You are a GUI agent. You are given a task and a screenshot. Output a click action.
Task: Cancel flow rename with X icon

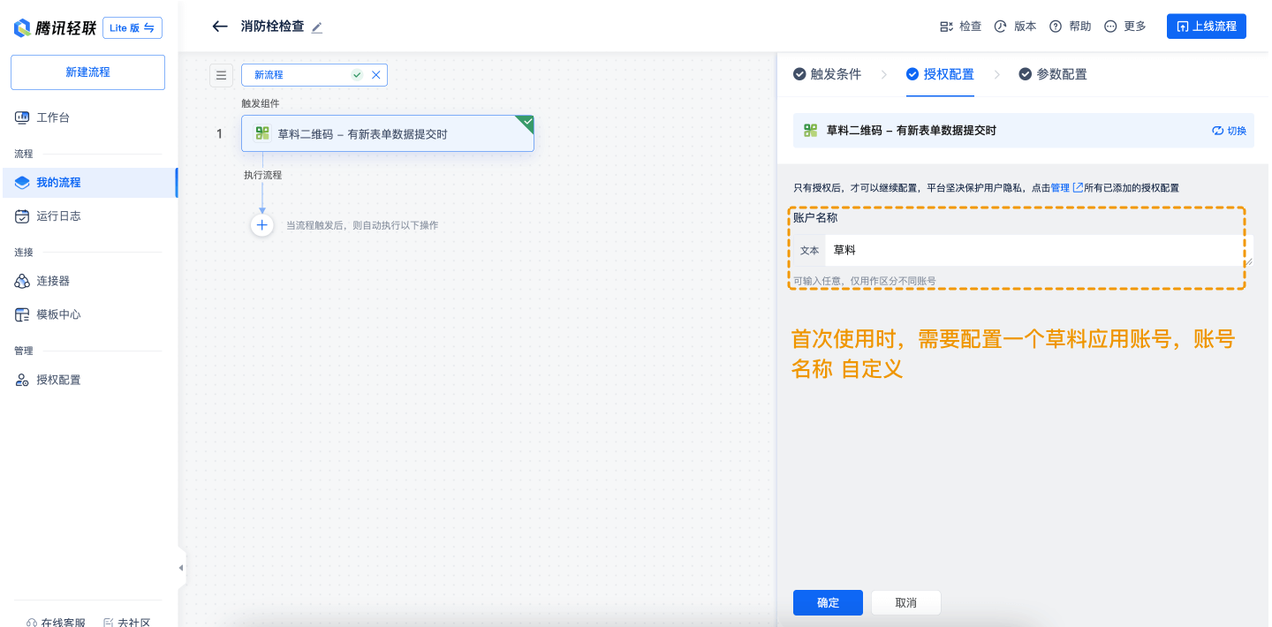376,75
